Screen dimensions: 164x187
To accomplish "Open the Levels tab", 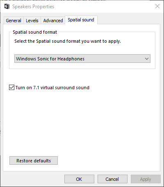I will point(32,21).
